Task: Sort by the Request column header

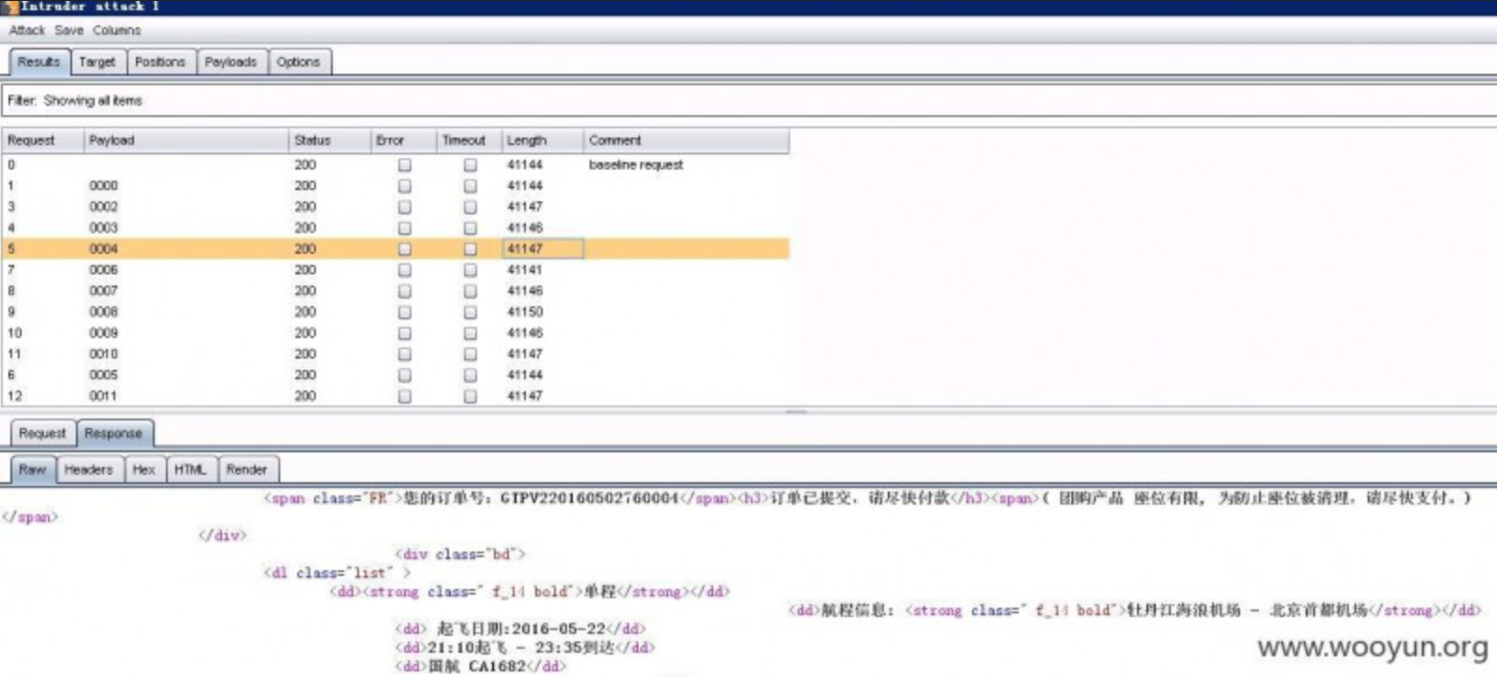Action: coord(42,140)
